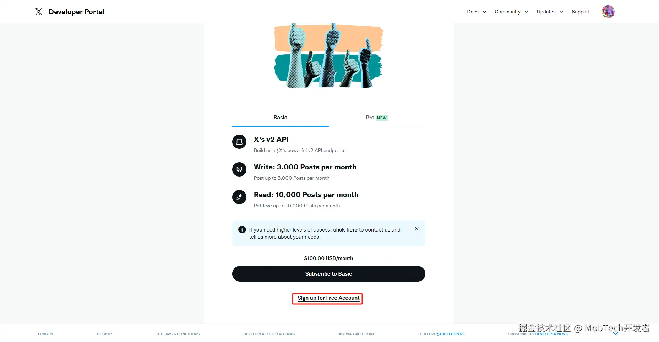Expand the Updates dropdown menu
The width and height of the screenshot is (659, 342).
(550, 12)
